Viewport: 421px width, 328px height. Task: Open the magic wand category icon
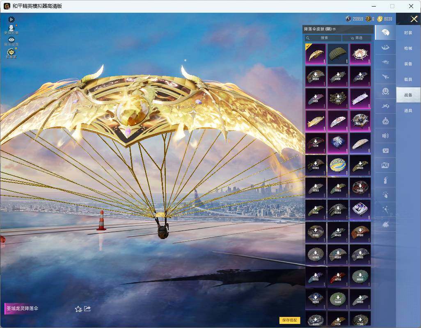385,210
